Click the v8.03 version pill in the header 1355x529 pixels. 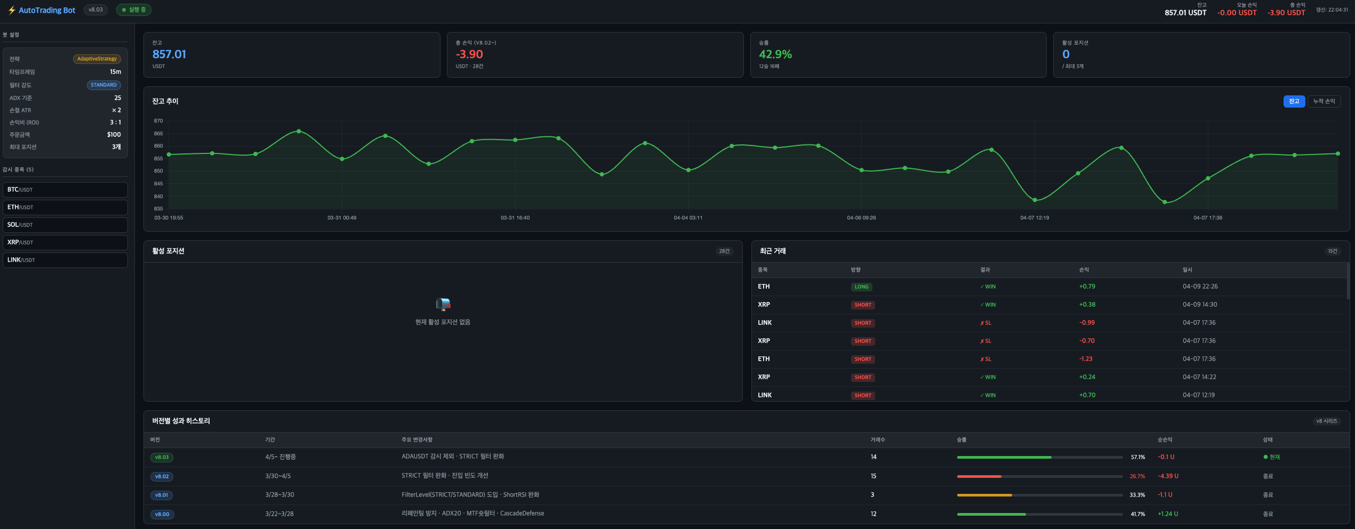95,10
